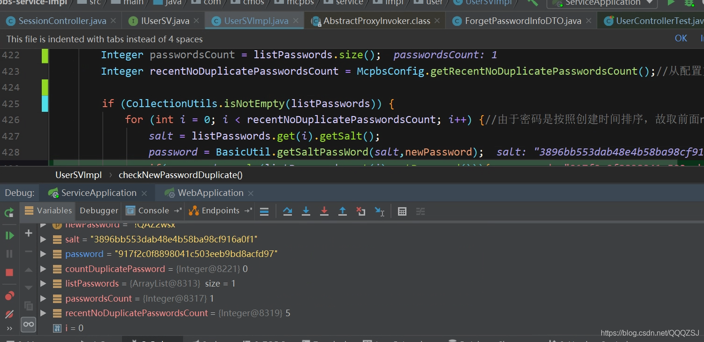Image resolution: width=704 pixels, height=342 pixels.
Task: Expand the salt variable node
Action: click(x=43, y=240)
